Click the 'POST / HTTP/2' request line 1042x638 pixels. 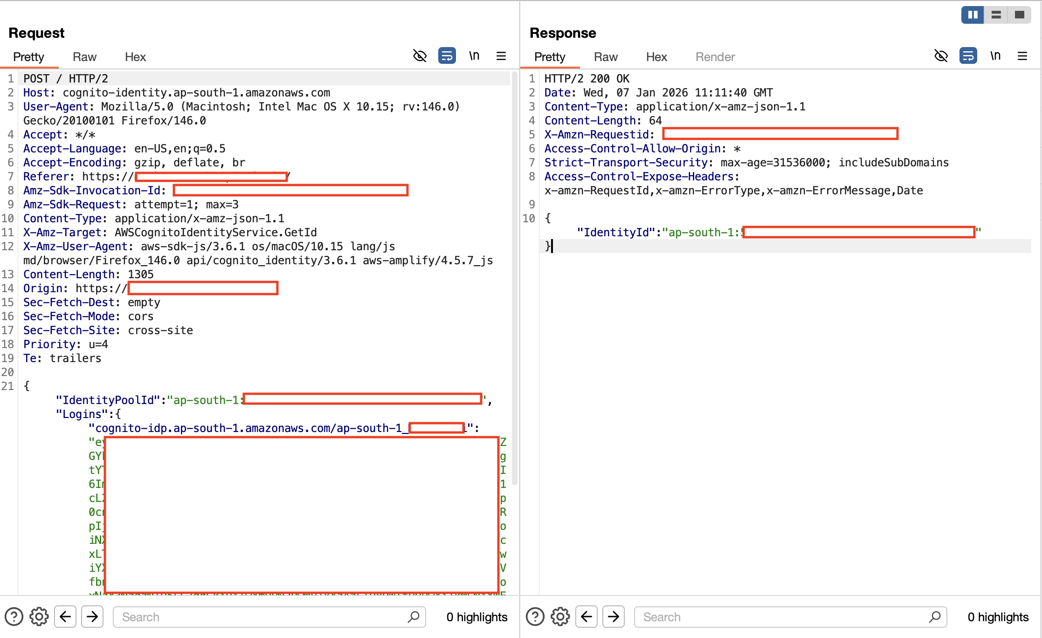pos(66,78)
